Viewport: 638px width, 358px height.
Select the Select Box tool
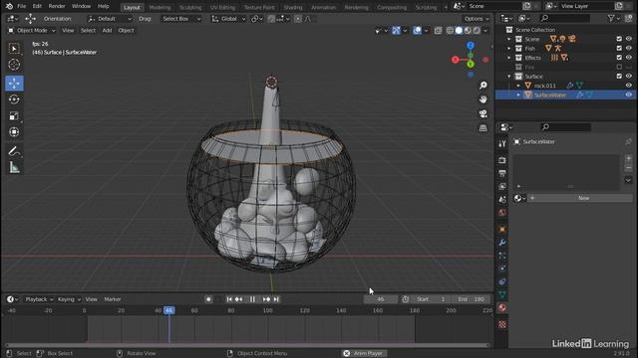coord(14,49)
